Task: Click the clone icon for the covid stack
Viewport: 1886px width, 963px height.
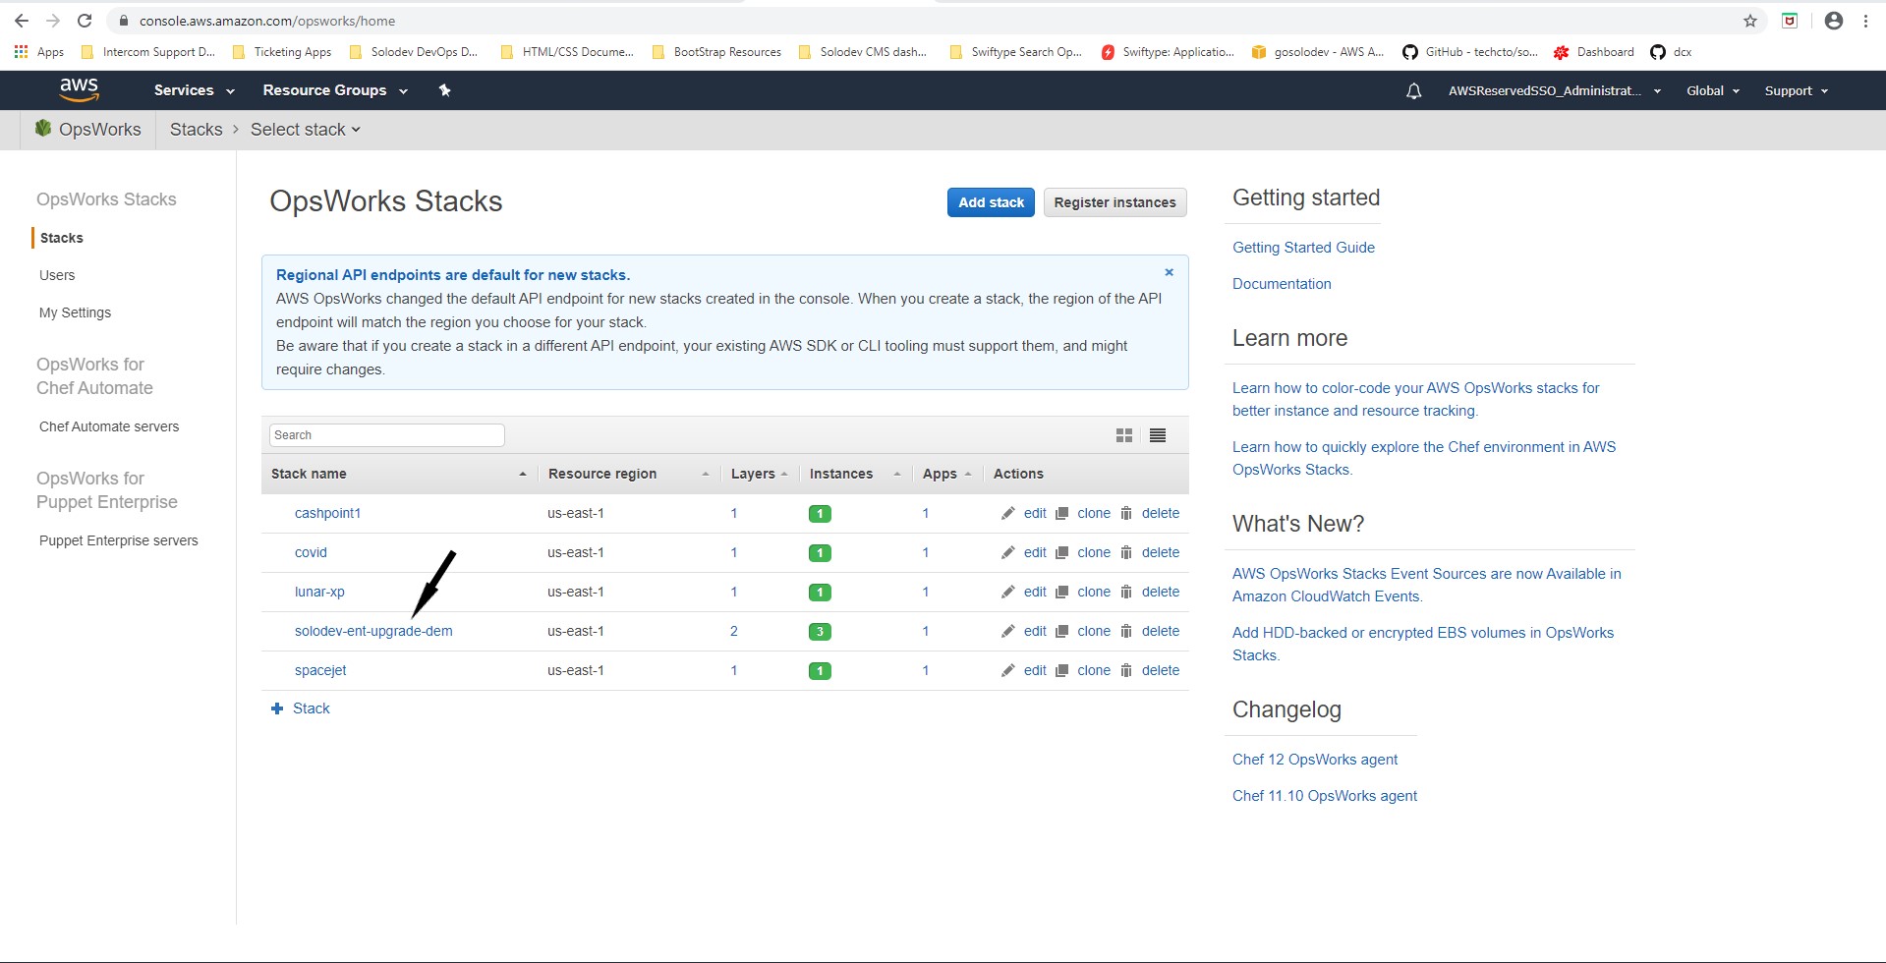Action: pyautogui.click(x=1061, y=552)
